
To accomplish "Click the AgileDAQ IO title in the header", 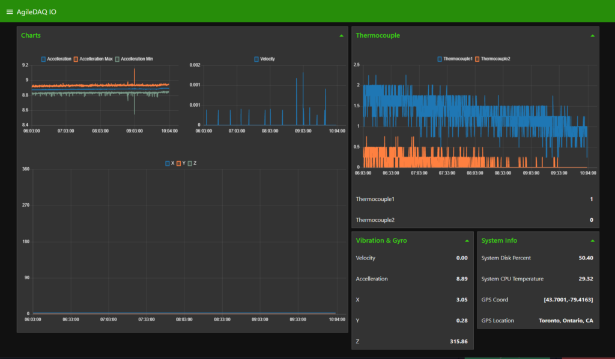I will (x=37, y=11).
